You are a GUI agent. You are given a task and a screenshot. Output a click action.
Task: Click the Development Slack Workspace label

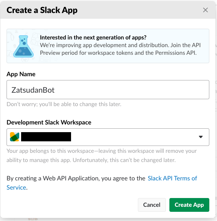pos(49,122)
